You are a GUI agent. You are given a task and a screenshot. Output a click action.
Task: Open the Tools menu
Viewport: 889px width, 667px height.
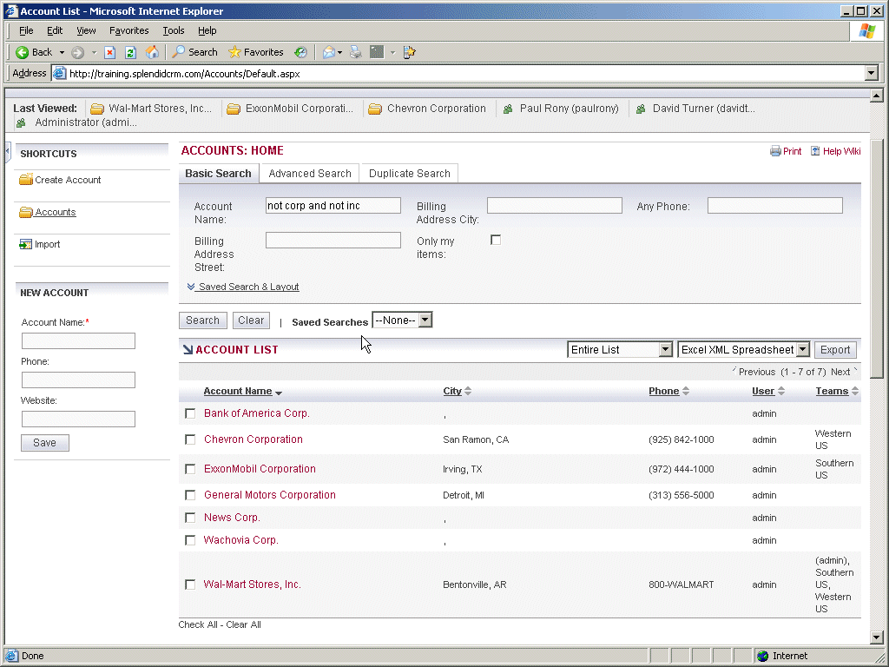(x=174, y=30)
